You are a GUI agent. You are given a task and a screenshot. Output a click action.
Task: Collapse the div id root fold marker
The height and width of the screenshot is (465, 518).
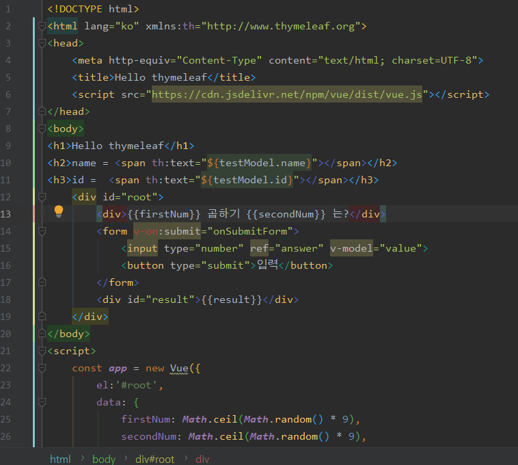pyautogui.click(x=42, y=197)
